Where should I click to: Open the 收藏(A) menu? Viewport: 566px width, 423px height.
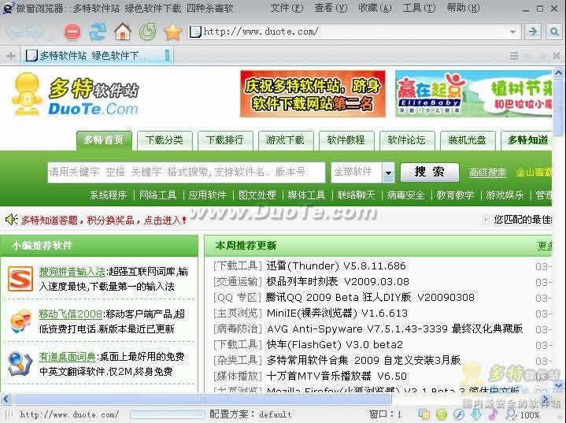[374, 8]
